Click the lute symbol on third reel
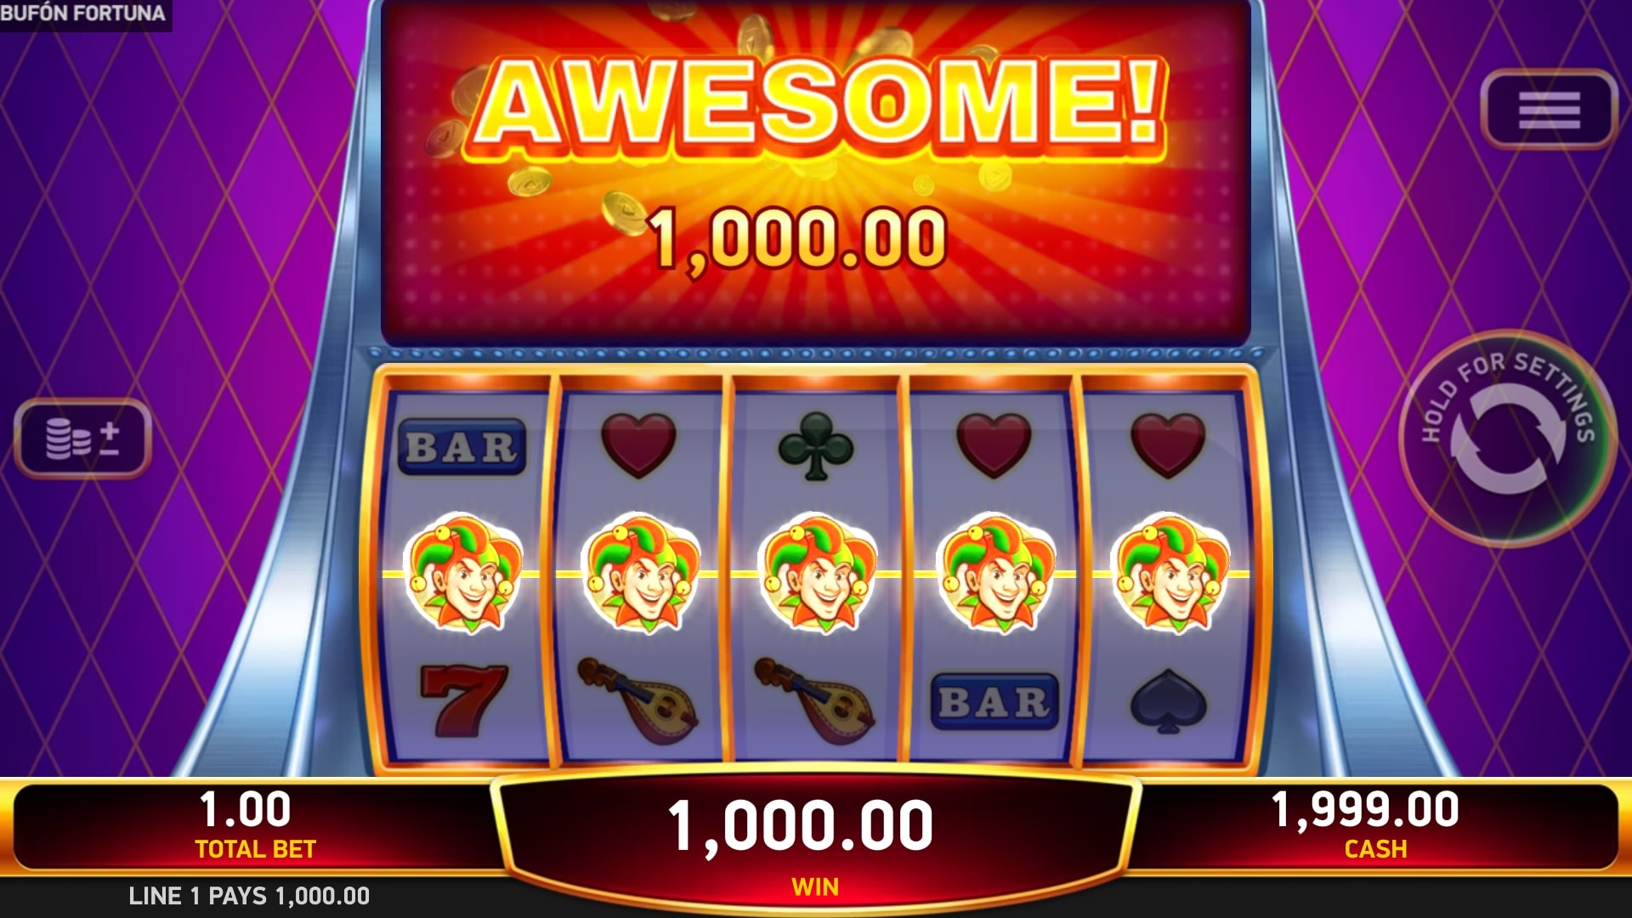Viewport: 1632px width, 918px height. [814, 700]
